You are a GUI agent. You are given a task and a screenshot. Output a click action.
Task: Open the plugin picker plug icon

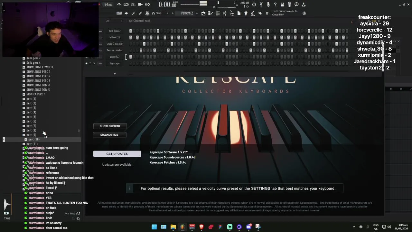(x=246, y=13)
